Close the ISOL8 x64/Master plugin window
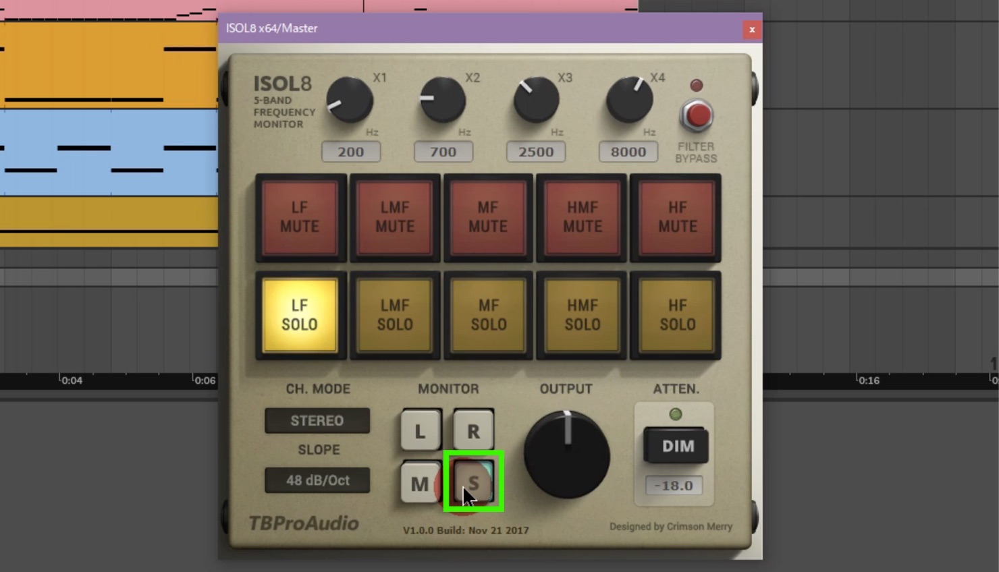Screen dimensions: 999x572 pos(752,29)
